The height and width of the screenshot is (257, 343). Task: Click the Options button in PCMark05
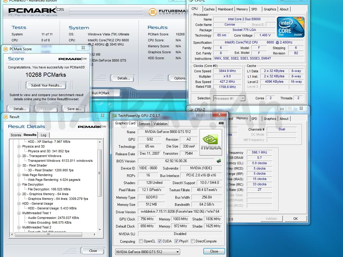178,78
